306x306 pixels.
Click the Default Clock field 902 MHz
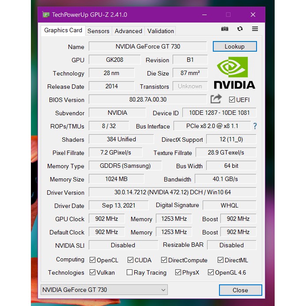pos(106,232)
